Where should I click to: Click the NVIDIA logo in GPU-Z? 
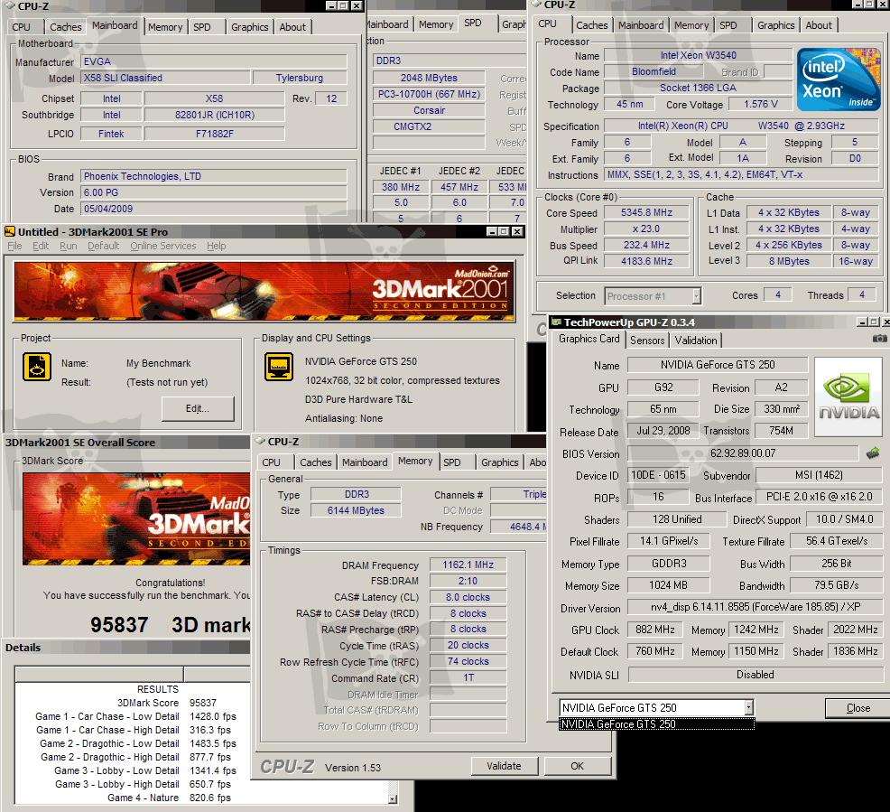point(848,397)
